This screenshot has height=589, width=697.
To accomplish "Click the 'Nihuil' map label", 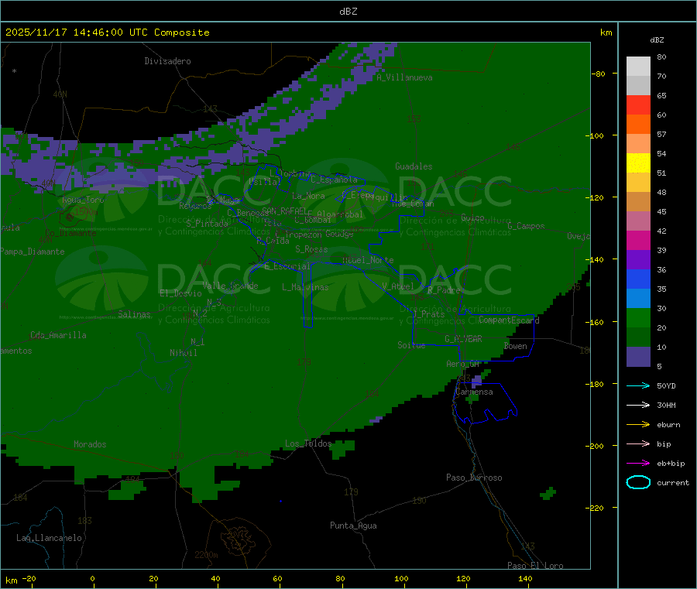I will (184, 353).
